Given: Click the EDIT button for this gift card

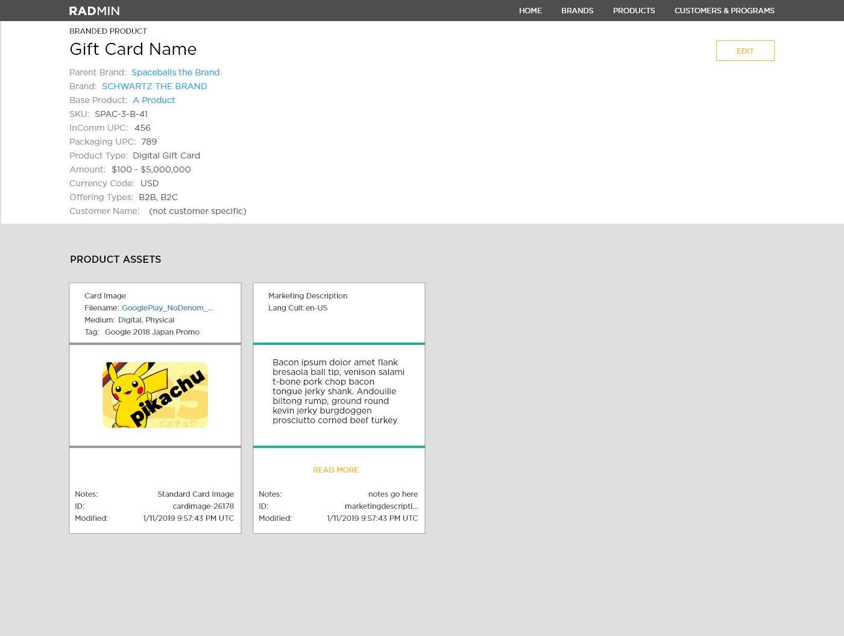Looking at the screenshot, I should coord(745,51).
